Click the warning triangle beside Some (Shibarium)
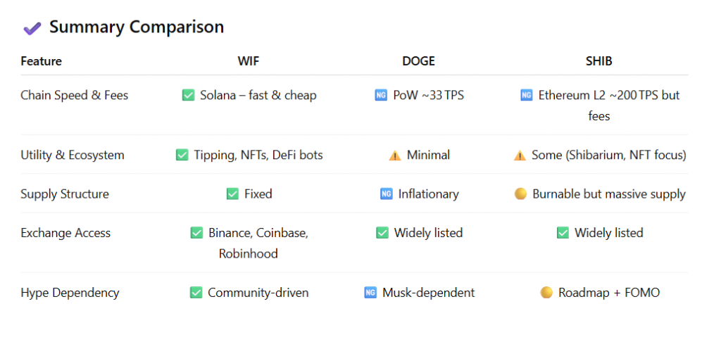This screenshot has width=721, height=349. pos(520,156)
